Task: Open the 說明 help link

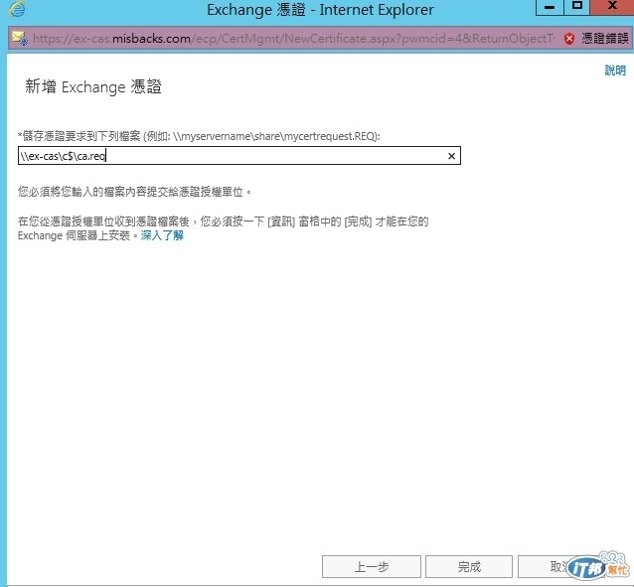Action: coord(615,71)
